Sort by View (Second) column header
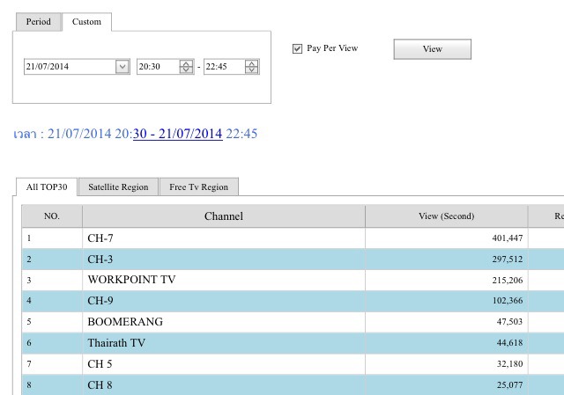Viewport: 564px width, 395px height. (447, 216)
